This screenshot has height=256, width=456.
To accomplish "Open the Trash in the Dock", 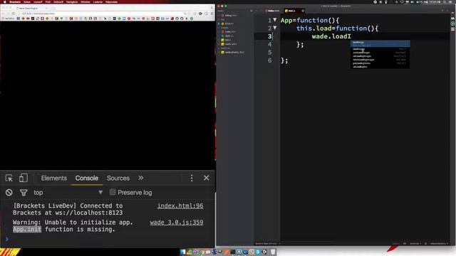I will 273,252.
